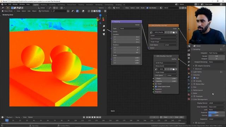Open the Object Mode dropdown

click(8, 11)
